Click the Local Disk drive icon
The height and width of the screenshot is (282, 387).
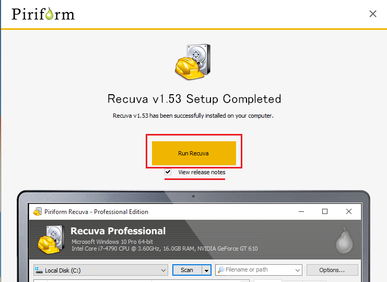point(39,270)
